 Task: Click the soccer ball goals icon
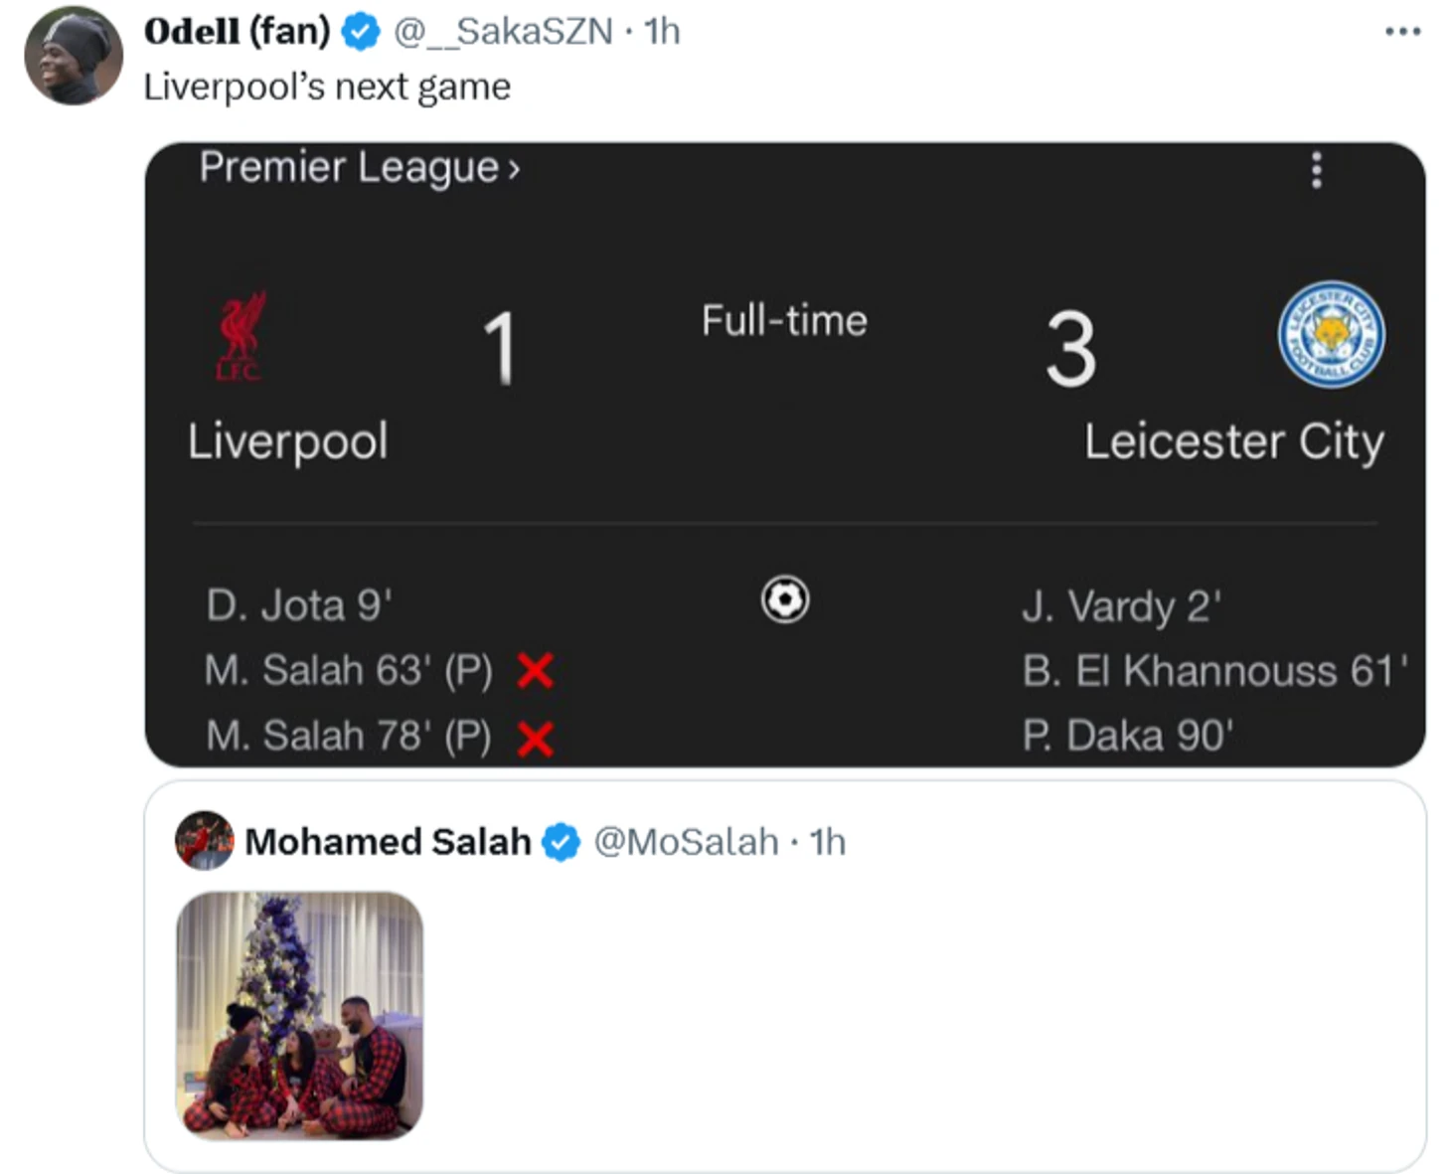(x=785, y=600)
